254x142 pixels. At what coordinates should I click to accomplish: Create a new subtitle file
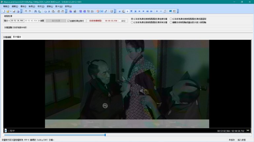[x=4, y=11]
